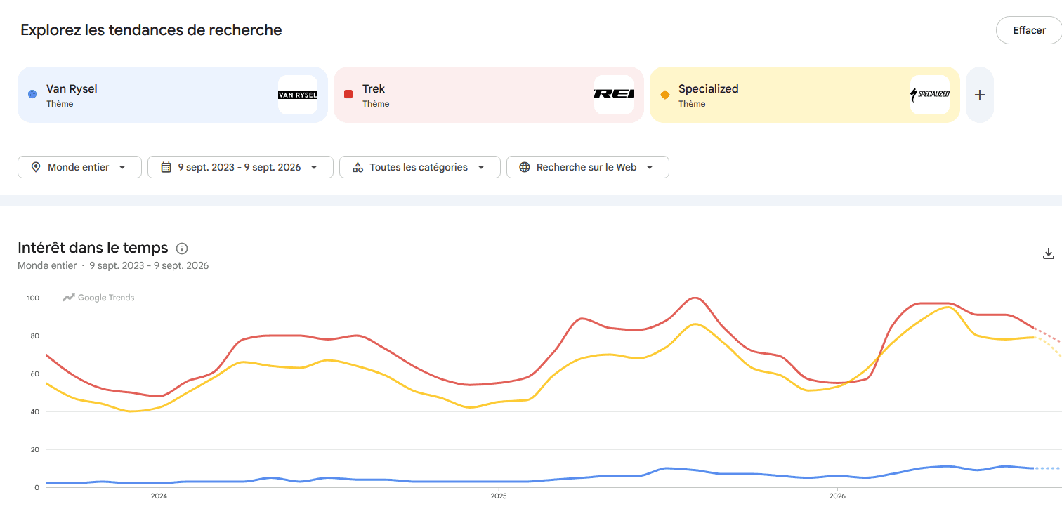1062x509 pixels.
Task: Click the Intérêt dans le temps heading
Action: [93, 247]
